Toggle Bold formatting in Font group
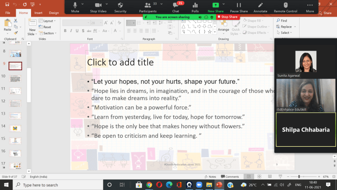The image size is (337, 190). click(65, 31)
